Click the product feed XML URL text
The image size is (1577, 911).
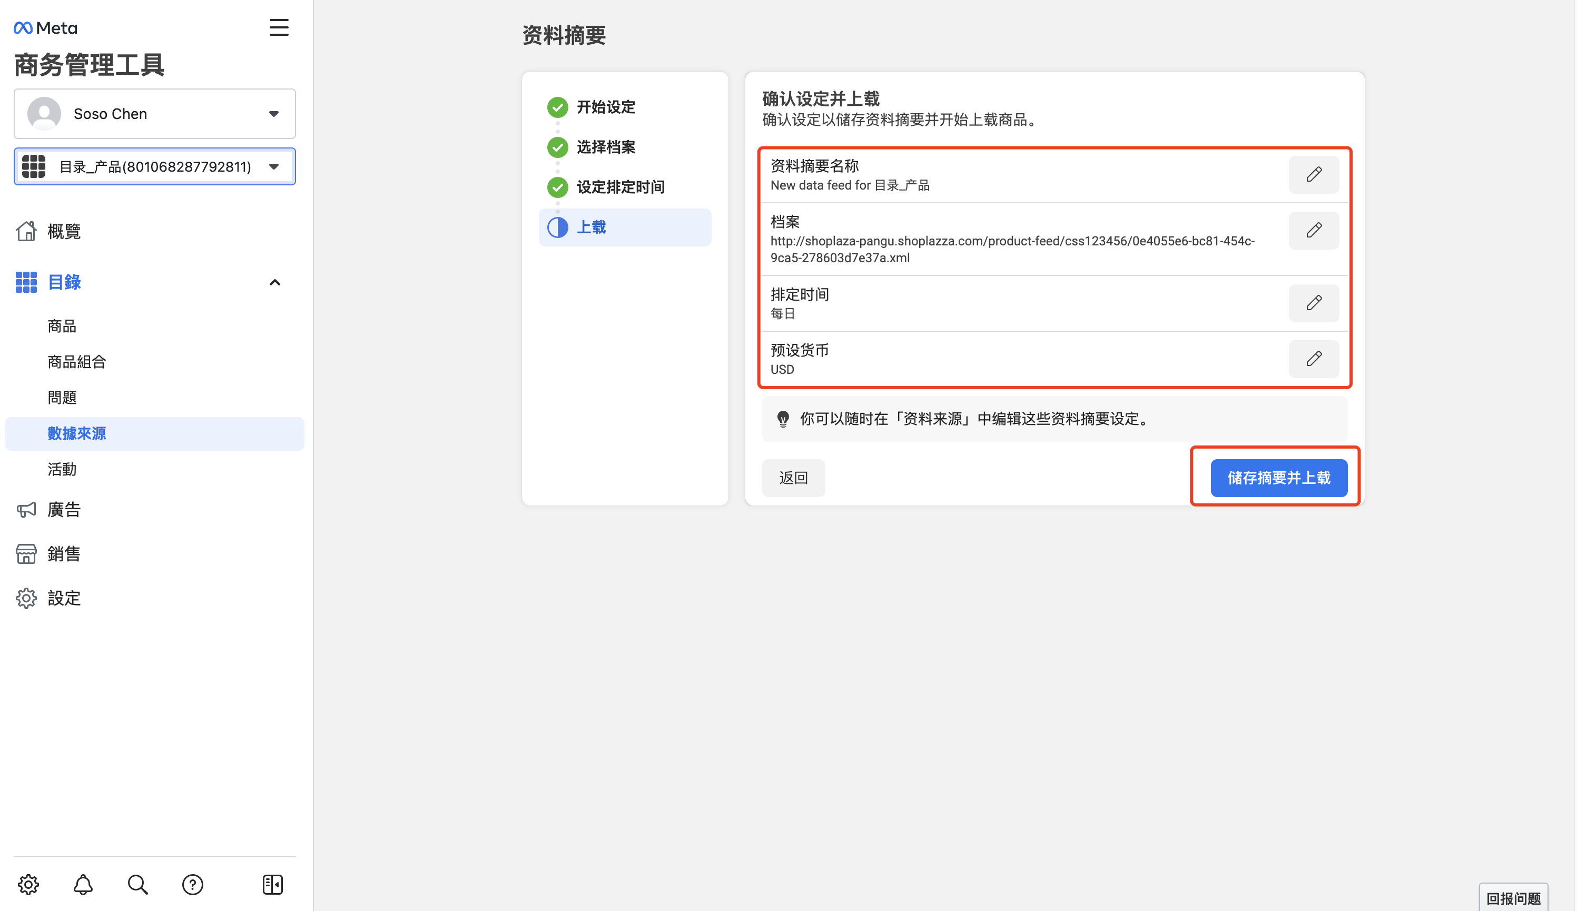point(1012,249)
